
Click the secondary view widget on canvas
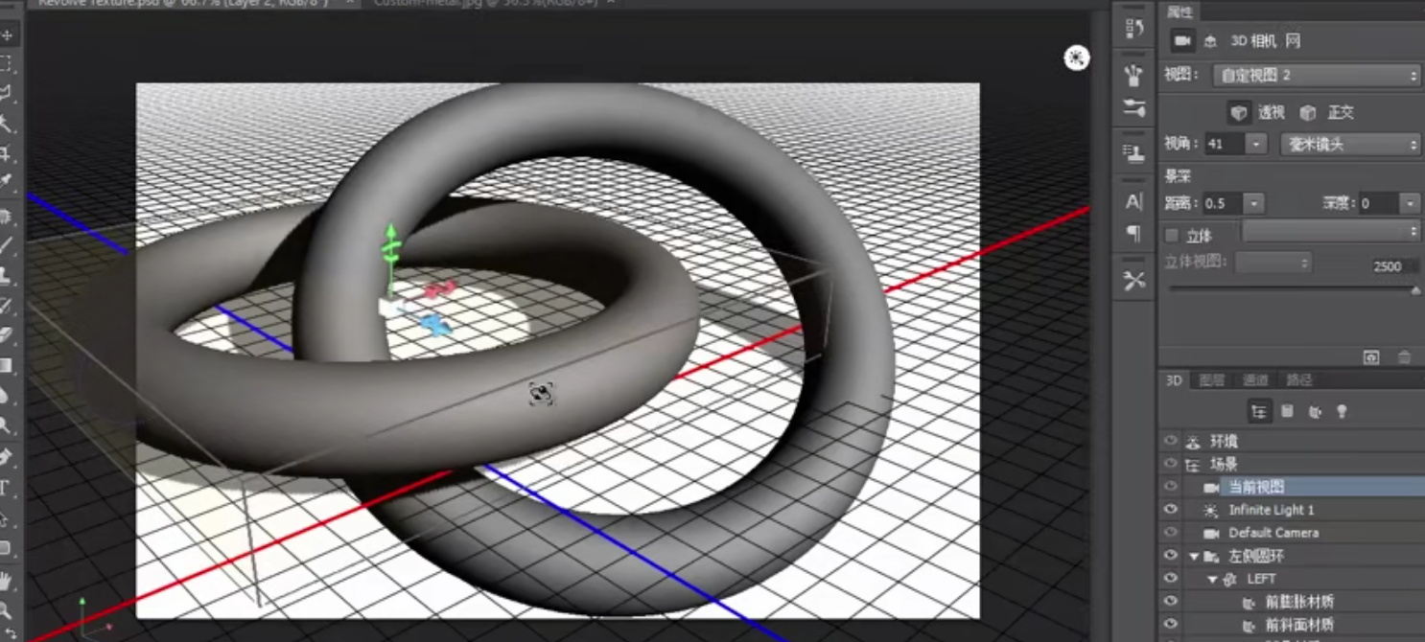point(1077,58)
